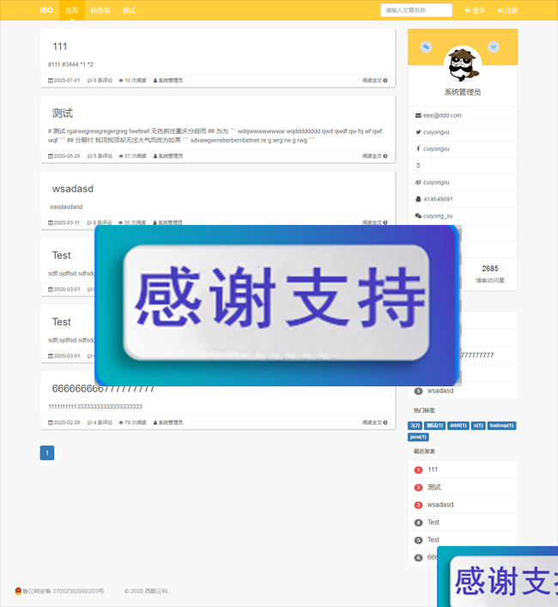Screen dimensions: 558x607
Task: Open the 测试 navigation tab
Action: 129,10
